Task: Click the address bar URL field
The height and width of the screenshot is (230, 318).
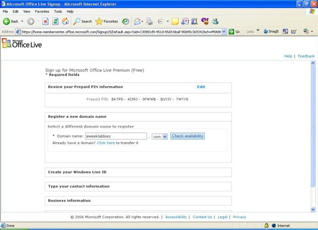Action: click(121, 32)
